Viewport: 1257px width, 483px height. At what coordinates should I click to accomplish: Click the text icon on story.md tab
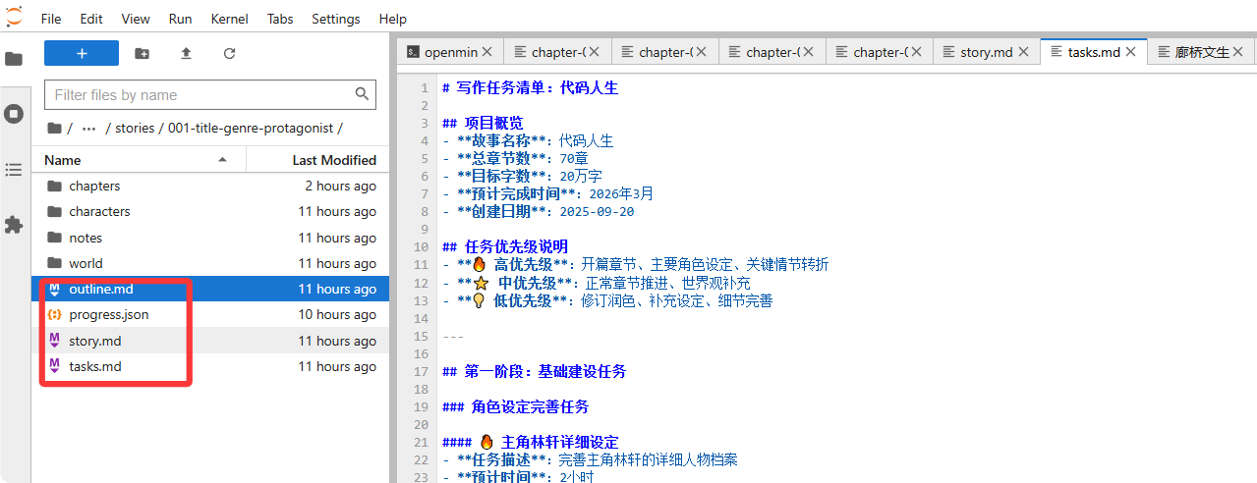click(x=949, y=52)
